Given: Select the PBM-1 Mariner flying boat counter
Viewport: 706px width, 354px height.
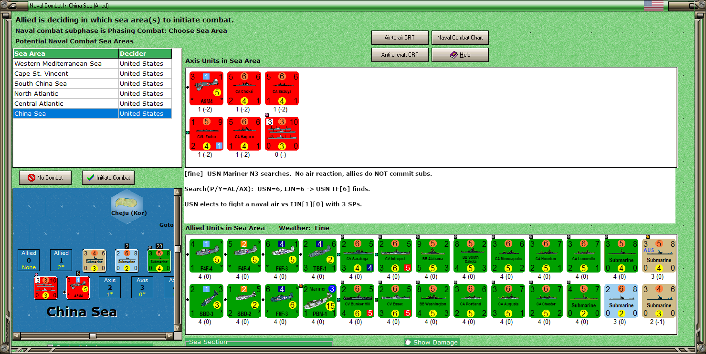Looking at the screenshot, I should pyautogui.click(x=319, y=301).
